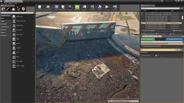The height and width of the screenshot is (103, 184).
Task: Click the Empty Actor sphere icon
Action: (x=14, y=17)
